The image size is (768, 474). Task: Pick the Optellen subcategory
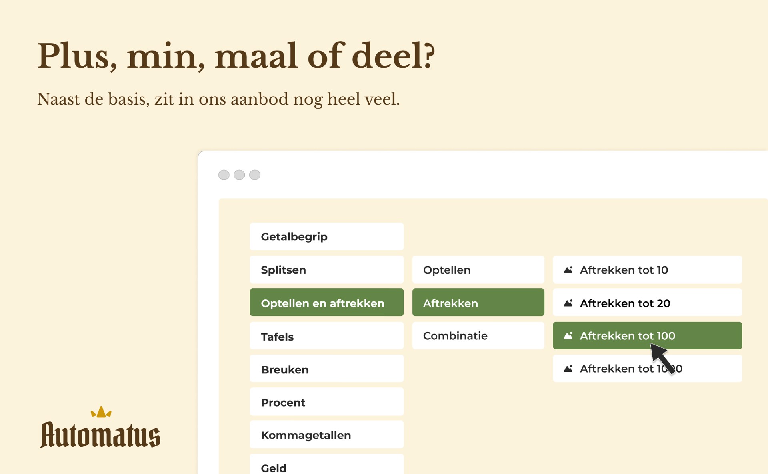(478, 270)
